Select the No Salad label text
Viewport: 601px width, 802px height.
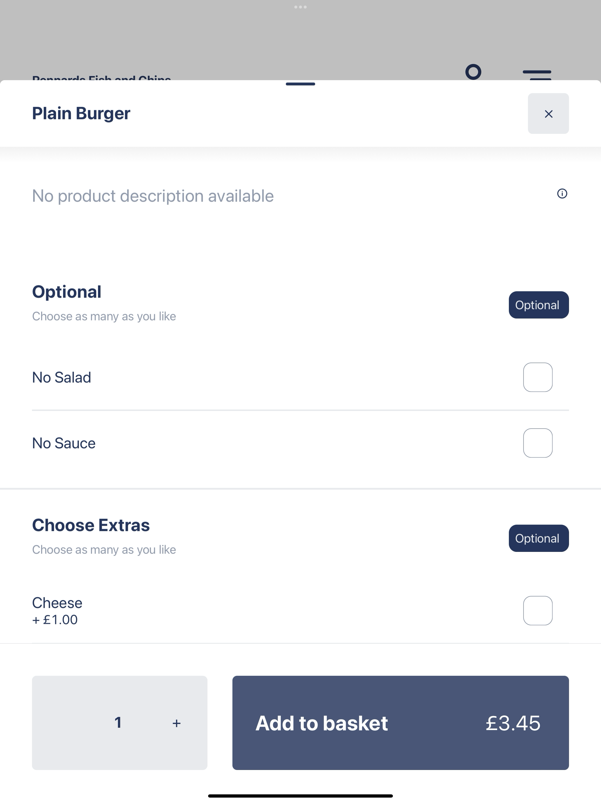click(x=62, y=378)
